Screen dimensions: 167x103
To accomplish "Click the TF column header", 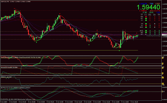I will (142, 15).
